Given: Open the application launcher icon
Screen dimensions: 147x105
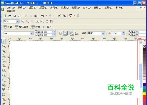Looking at the screenshot, I should pyautogui.click(x=71, y=16).
